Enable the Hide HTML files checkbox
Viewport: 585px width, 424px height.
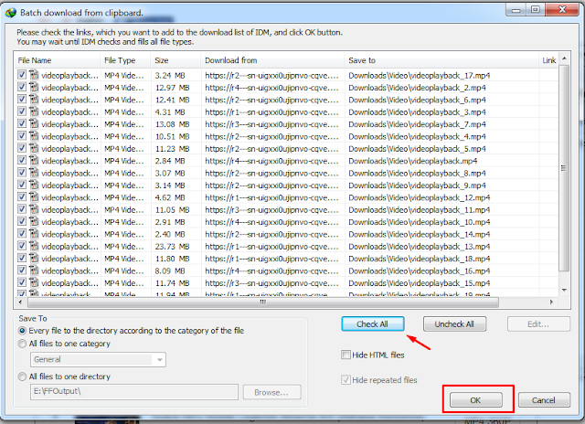[x=346, y=355]
